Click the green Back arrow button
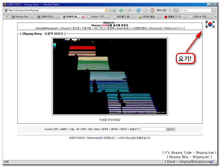The height and width of the screenshot is (167, 220). coord(121,10)
